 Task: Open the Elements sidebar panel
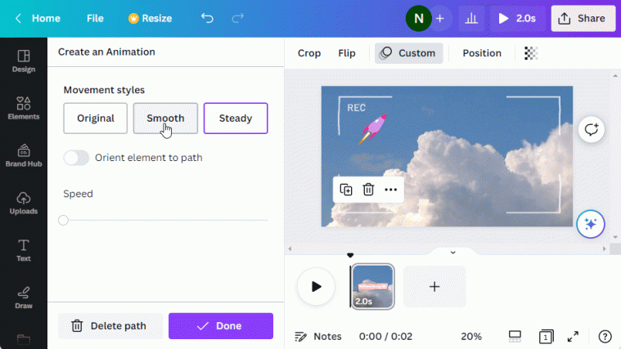24,109
